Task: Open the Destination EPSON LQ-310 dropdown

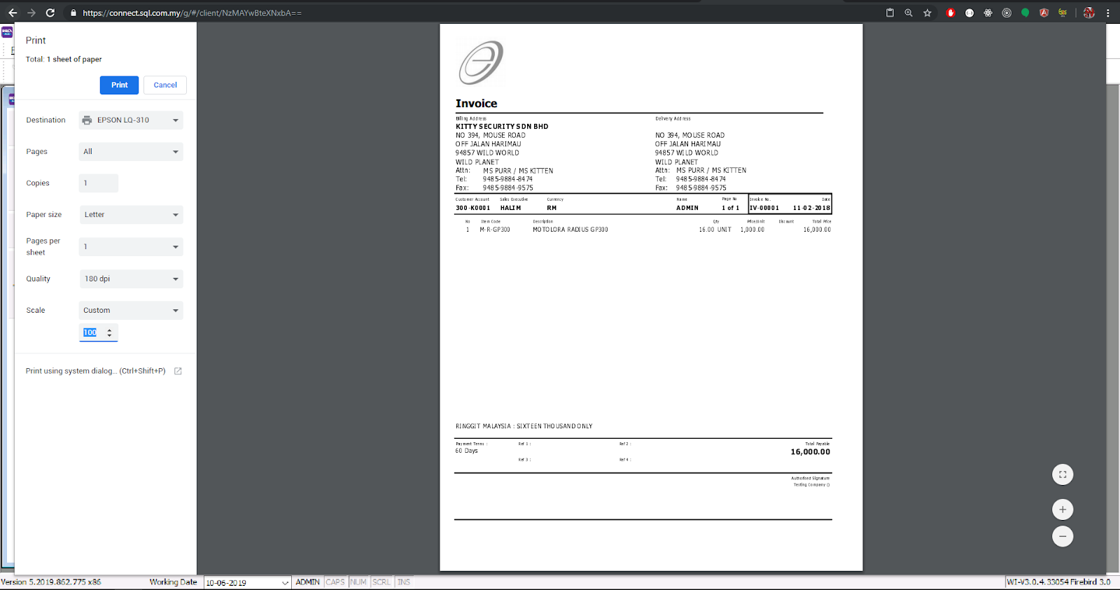Action: [131, 120]
